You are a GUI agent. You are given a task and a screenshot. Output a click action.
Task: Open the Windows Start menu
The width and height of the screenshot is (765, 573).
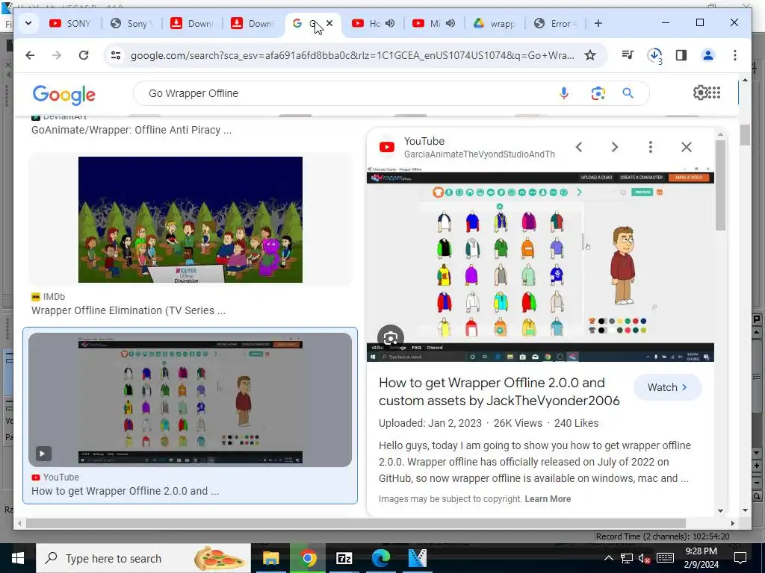pyautogui.click(x=18, y=558)
